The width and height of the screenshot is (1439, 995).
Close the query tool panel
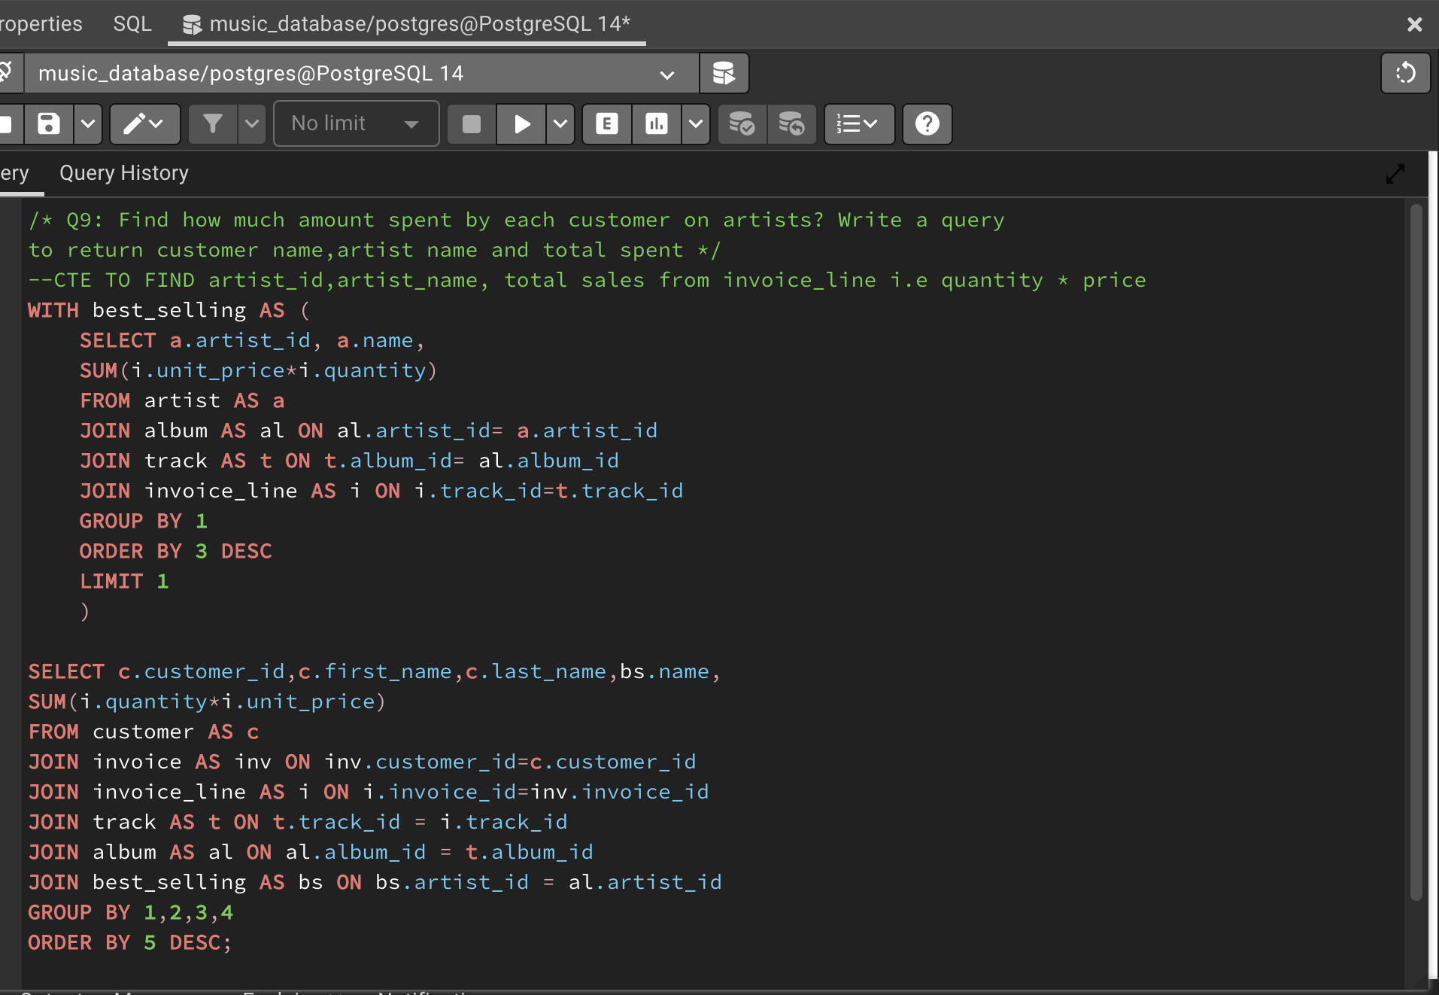[1414, 24]
